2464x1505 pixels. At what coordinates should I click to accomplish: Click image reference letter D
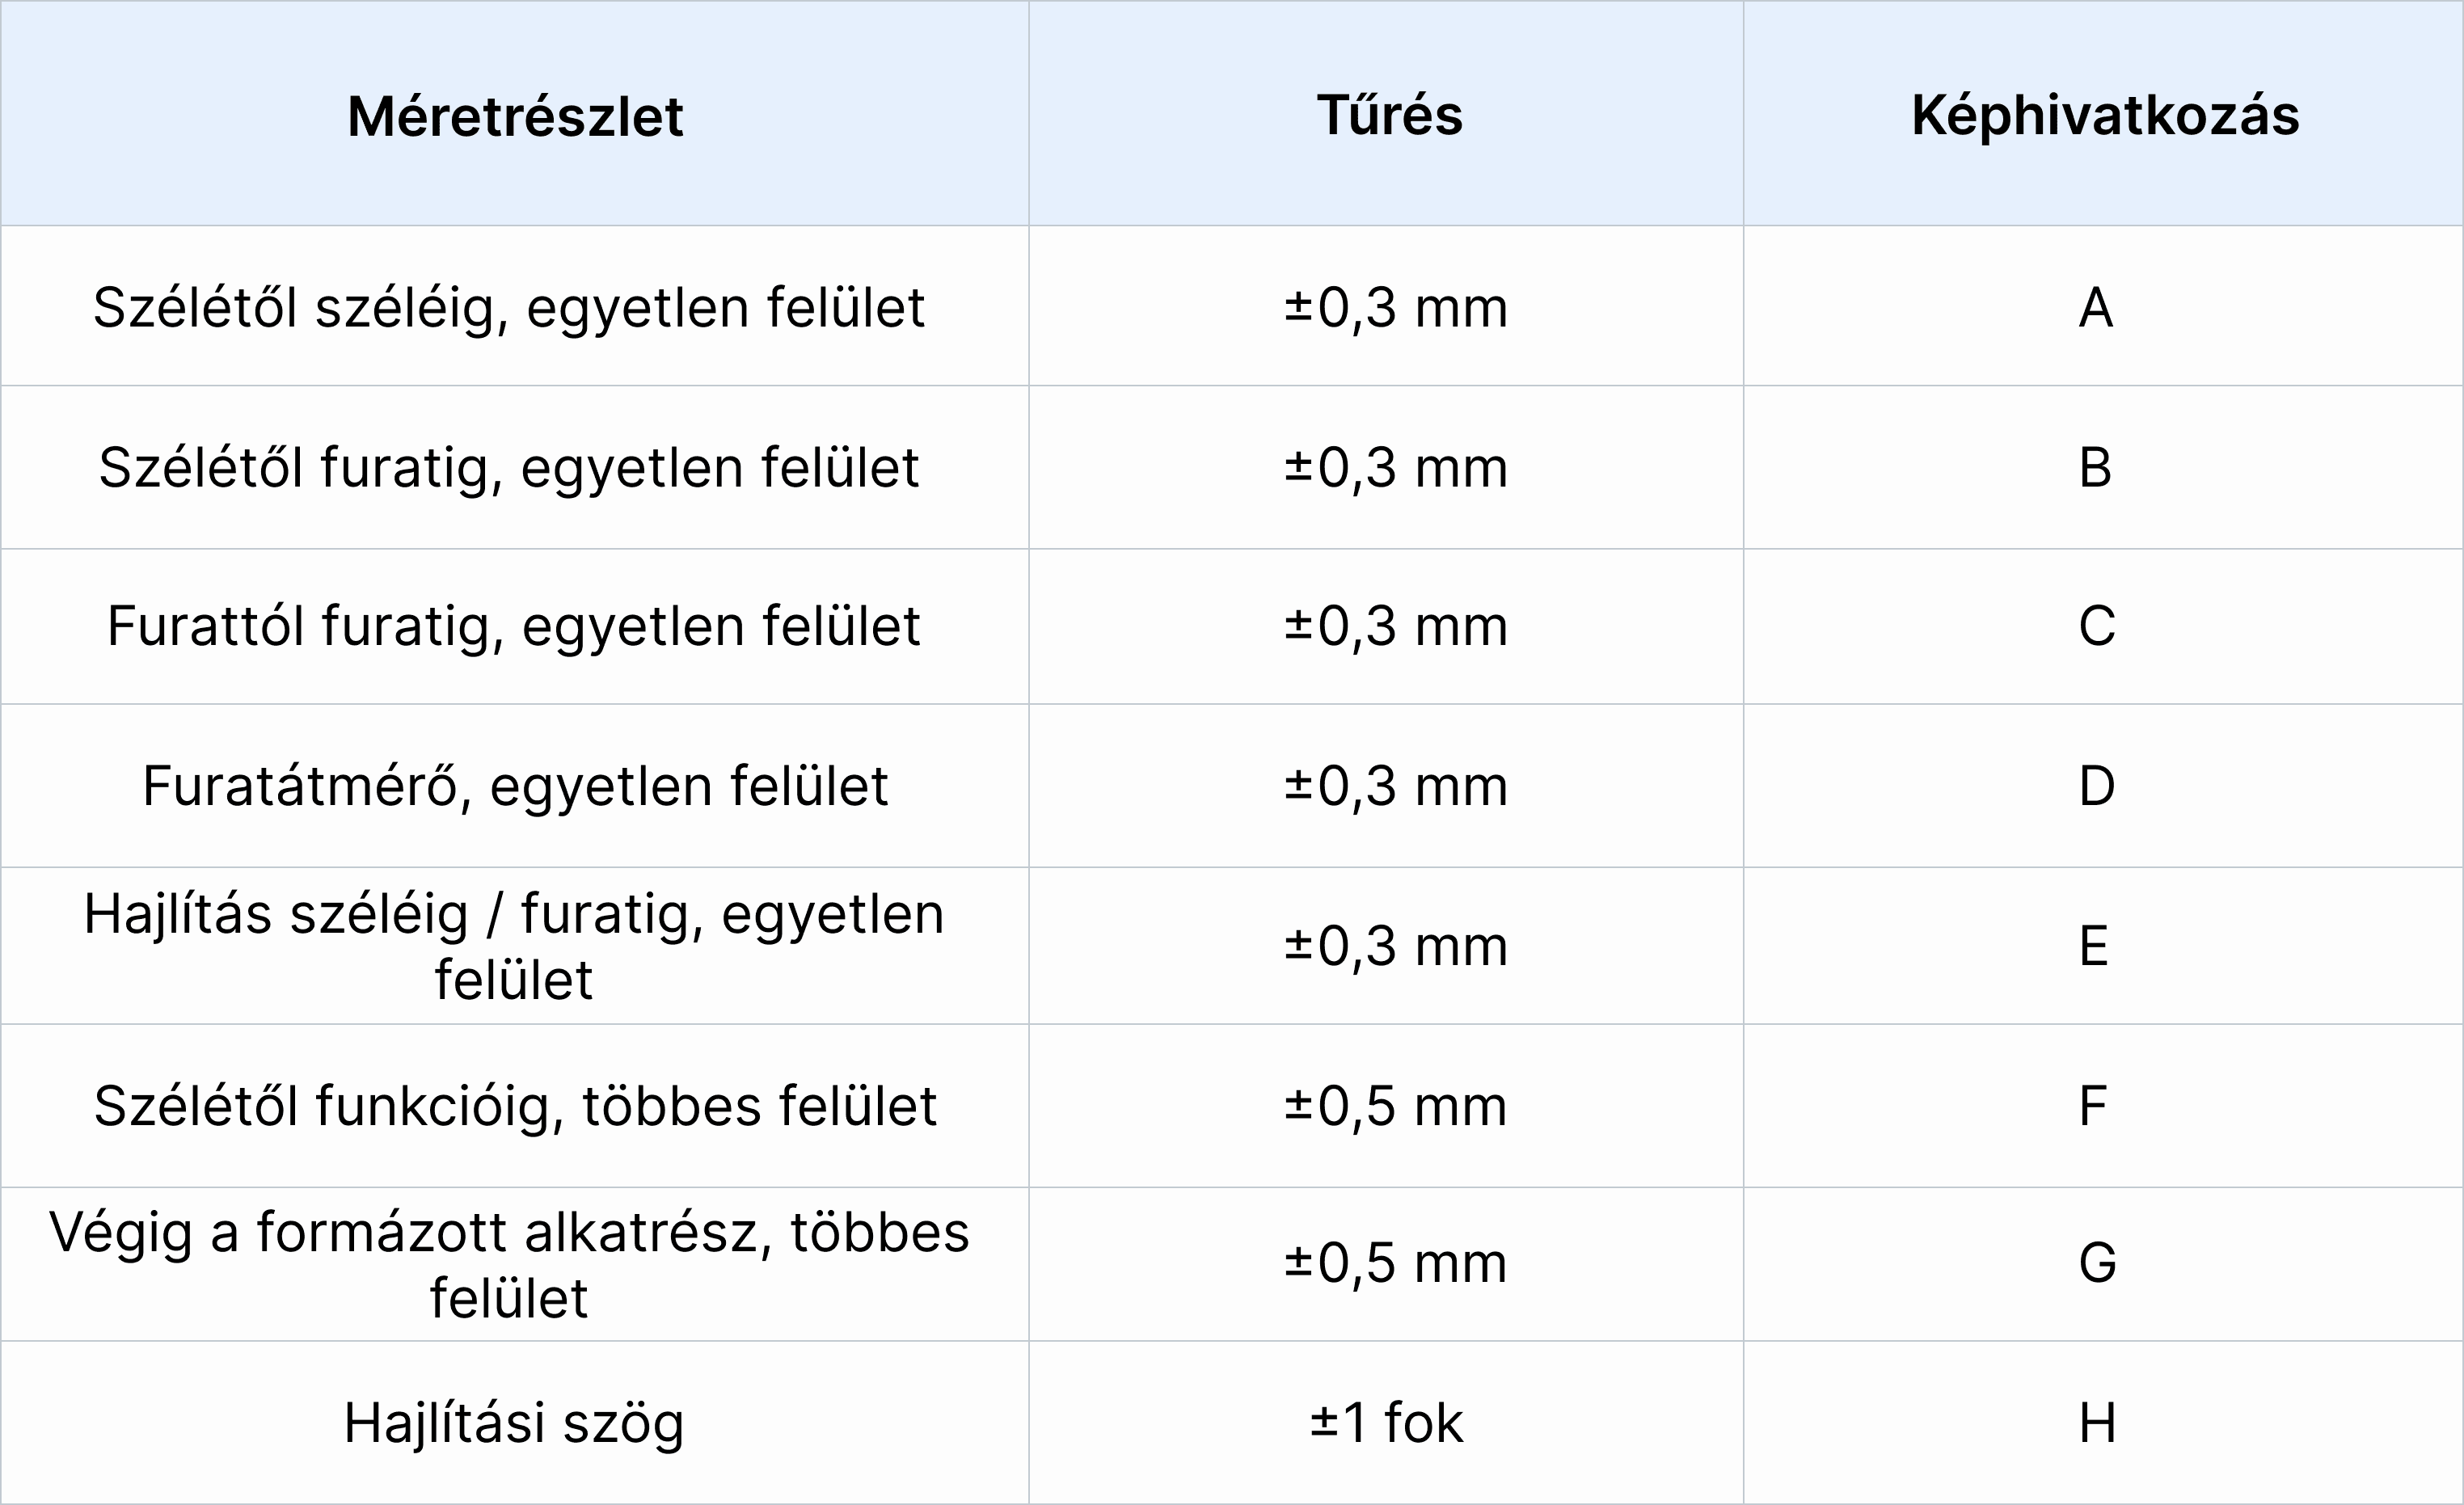[x=2097, y=786]
